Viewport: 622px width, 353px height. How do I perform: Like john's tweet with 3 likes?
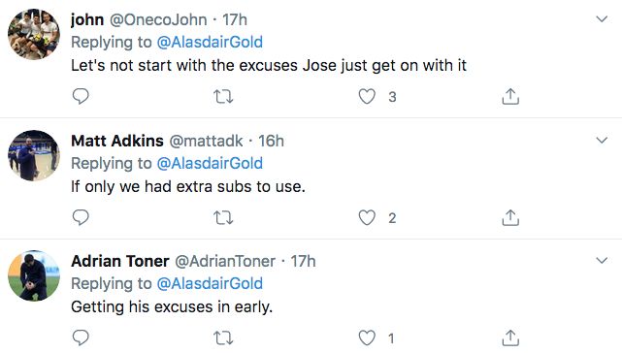[367, 96]
